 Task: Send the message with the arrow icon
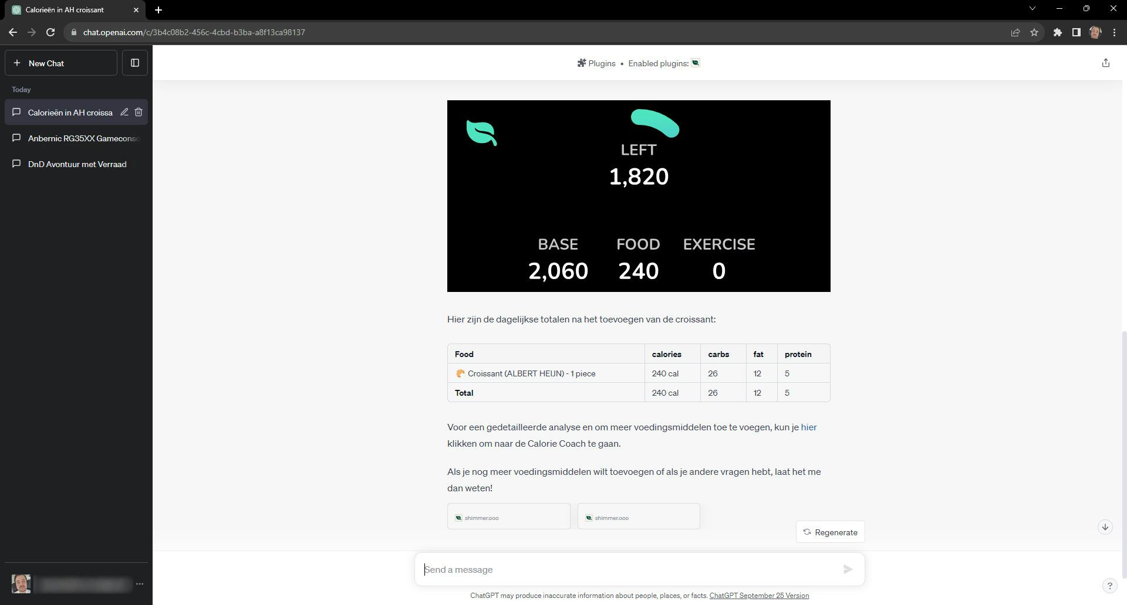pos(848,569)
